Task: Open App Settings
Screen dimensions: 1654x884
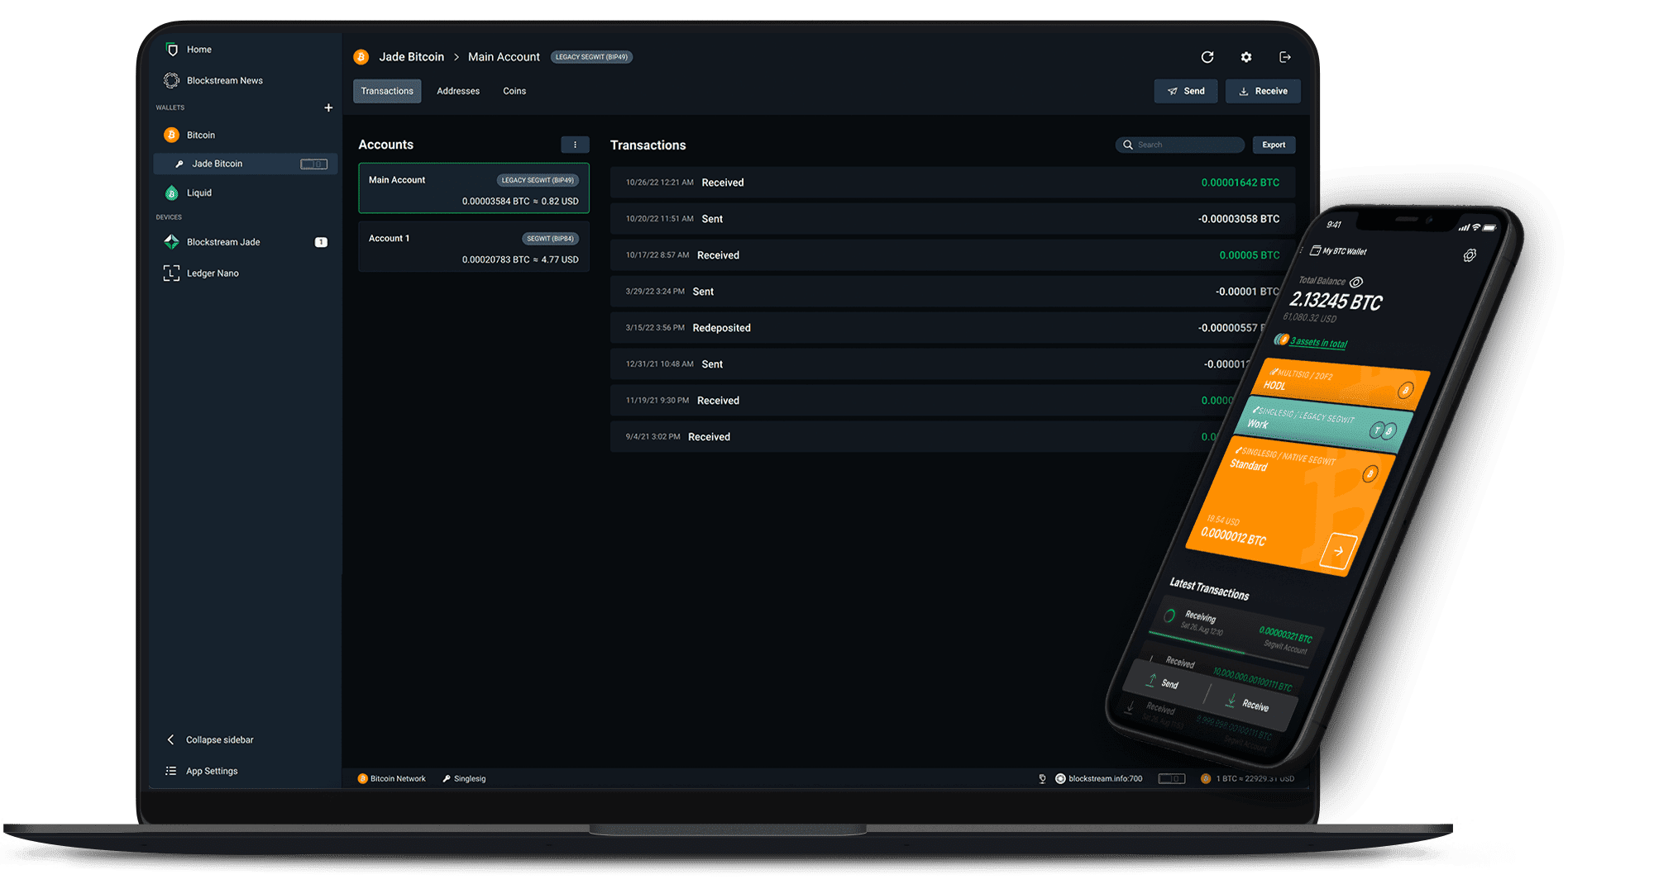Action: 202,771
